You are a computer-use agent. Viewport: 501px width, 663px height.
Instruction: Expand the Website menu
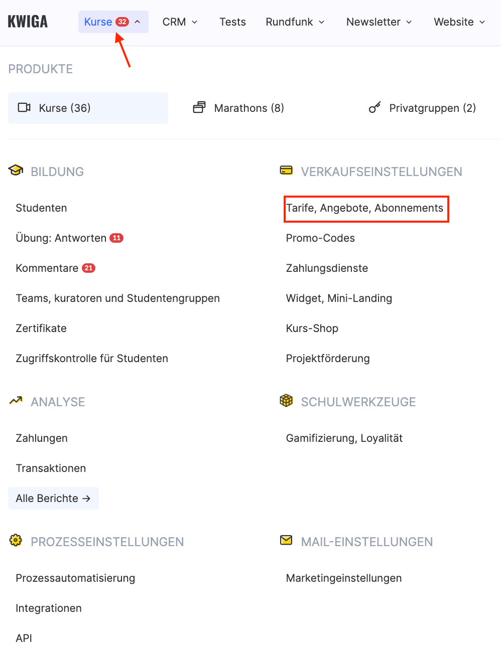pos(459,22)
